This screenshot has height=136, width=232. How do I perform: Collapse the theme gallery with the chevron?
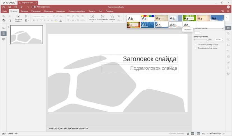point(226,18)
